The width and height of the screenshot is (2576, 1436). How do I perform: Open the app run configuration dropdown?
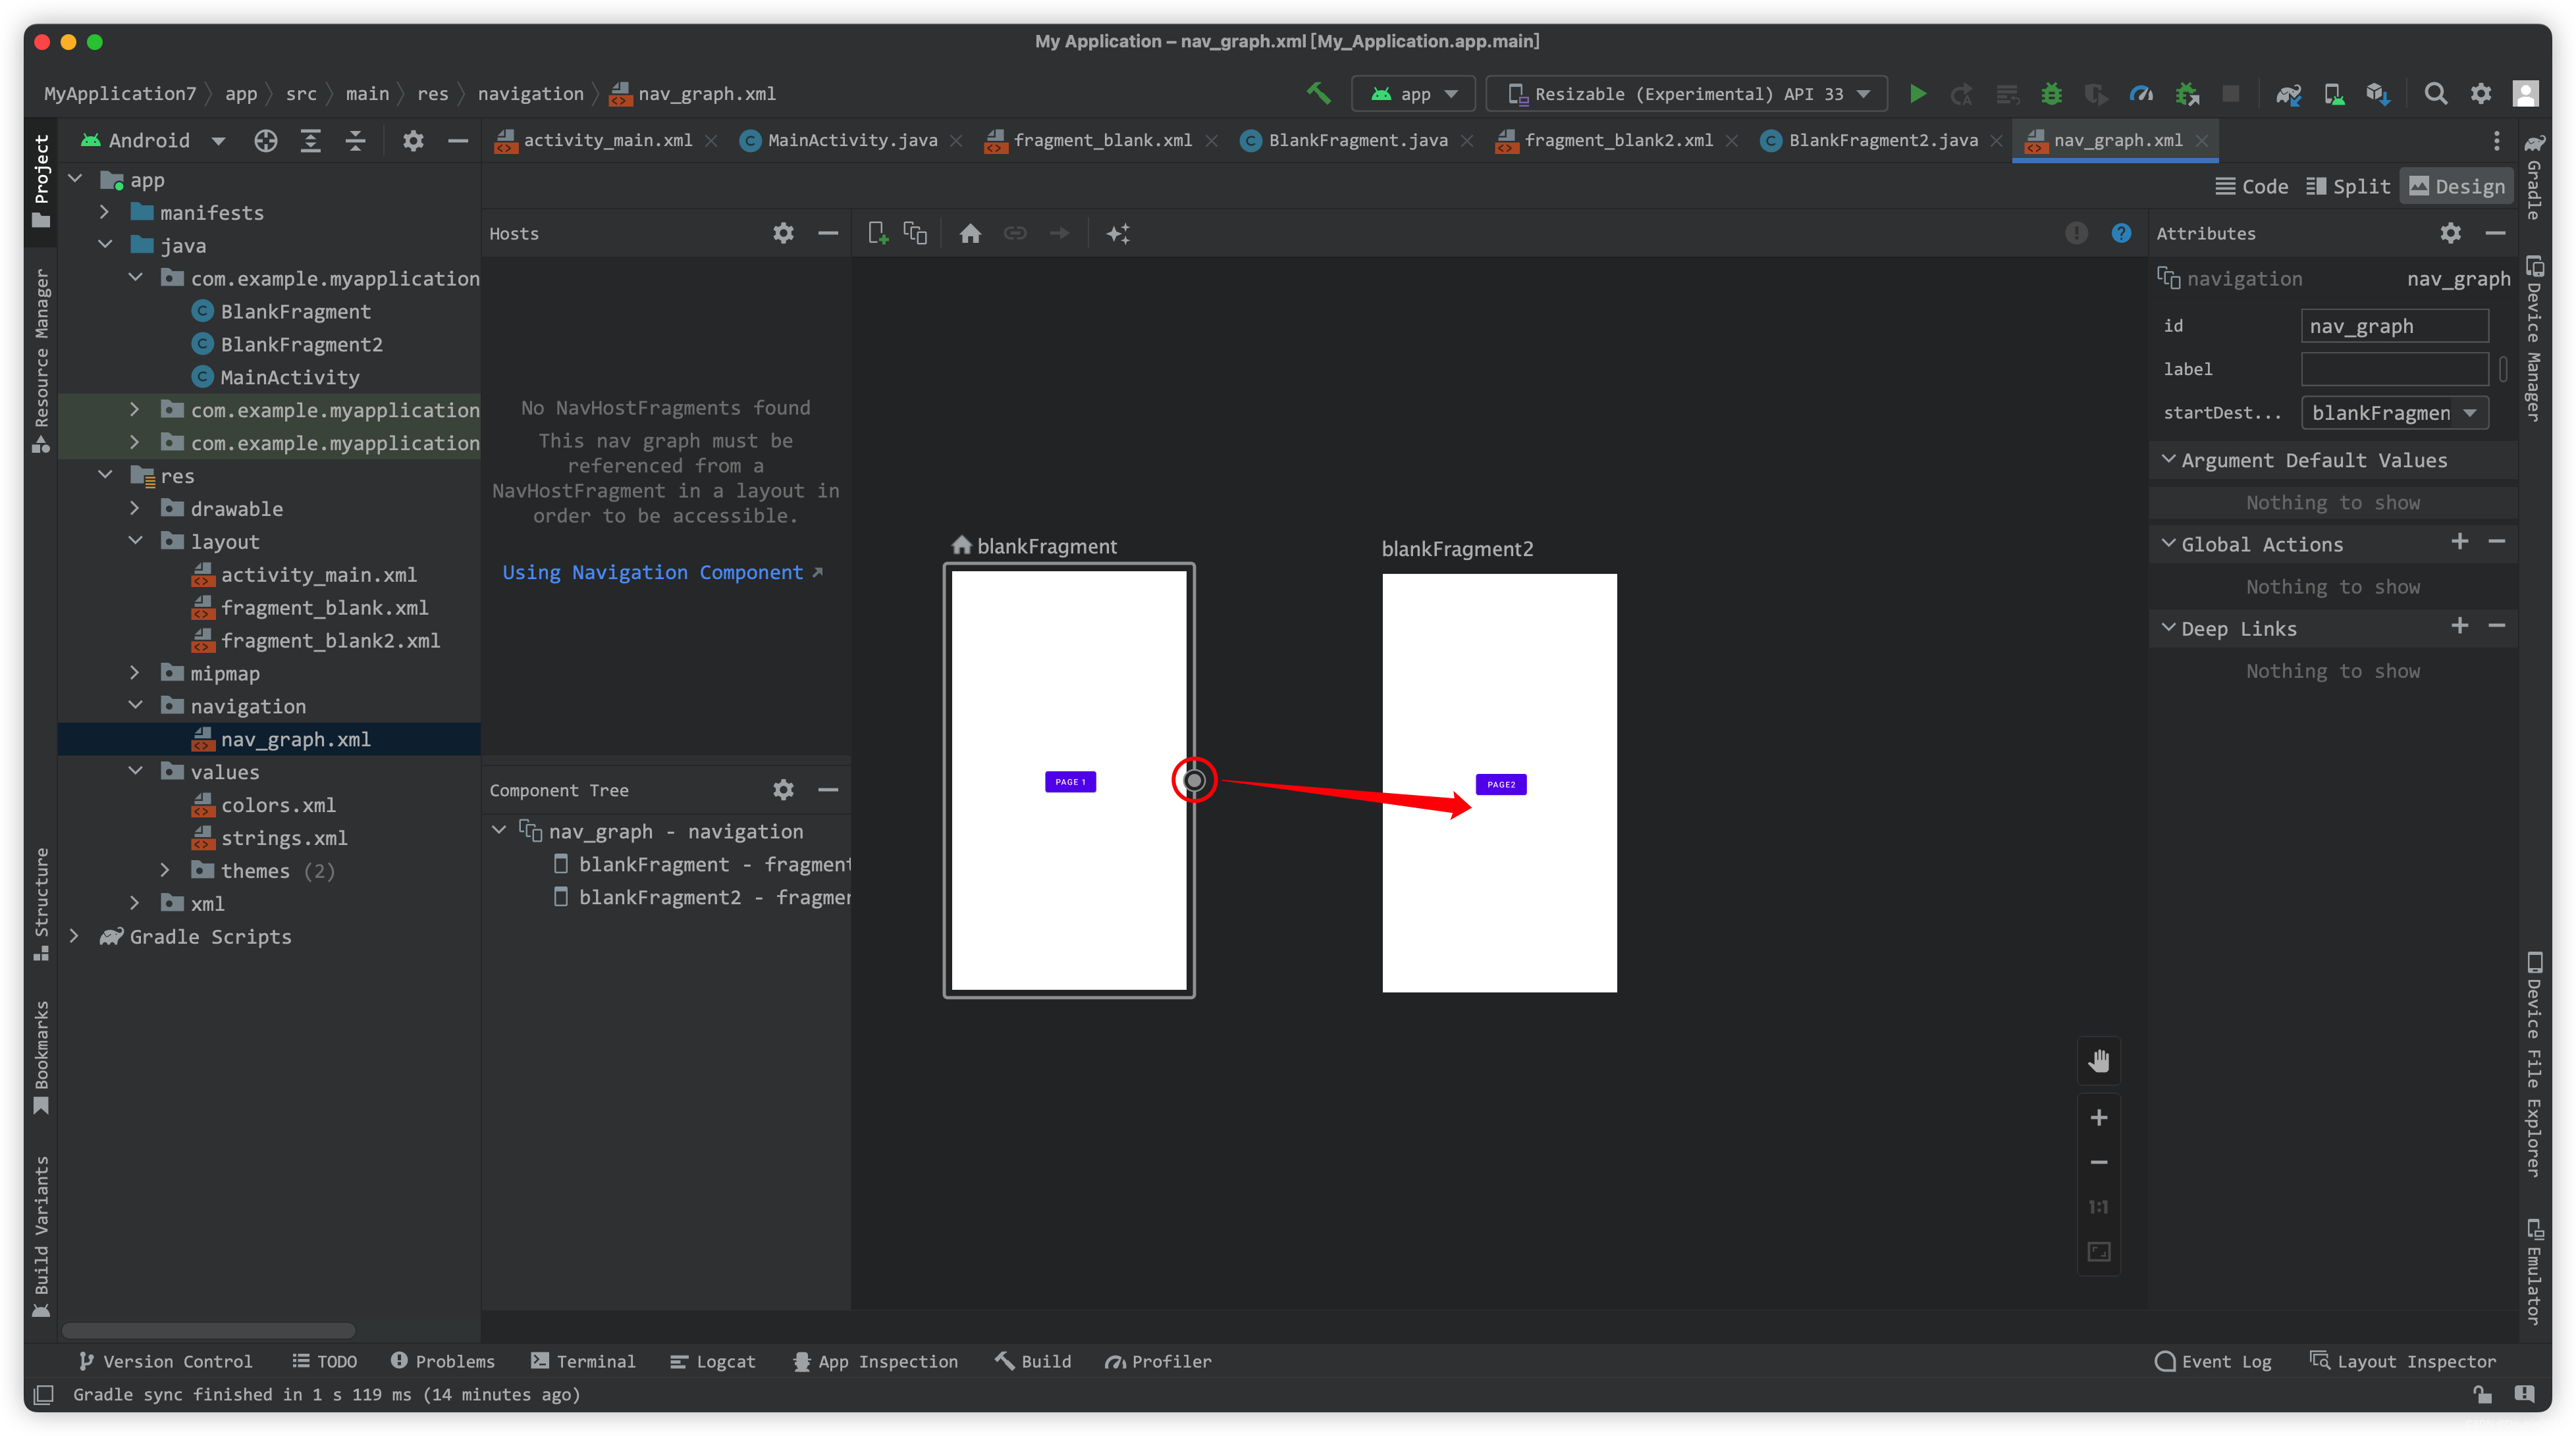1413,94
